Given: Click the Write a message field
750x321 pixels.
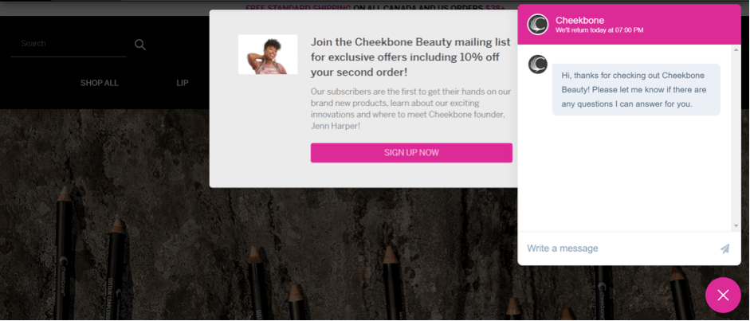Looking at the screenshot, I should coord(619,249).
